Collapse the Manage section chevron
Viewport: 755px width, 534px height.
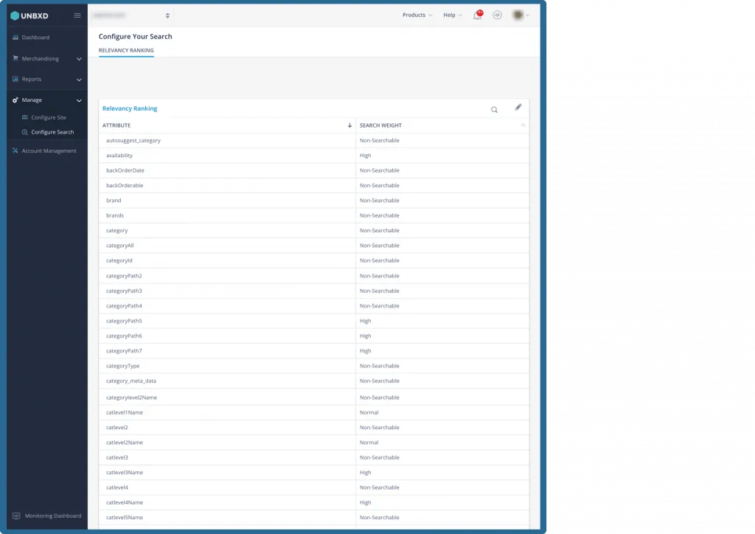coord(79,100)
